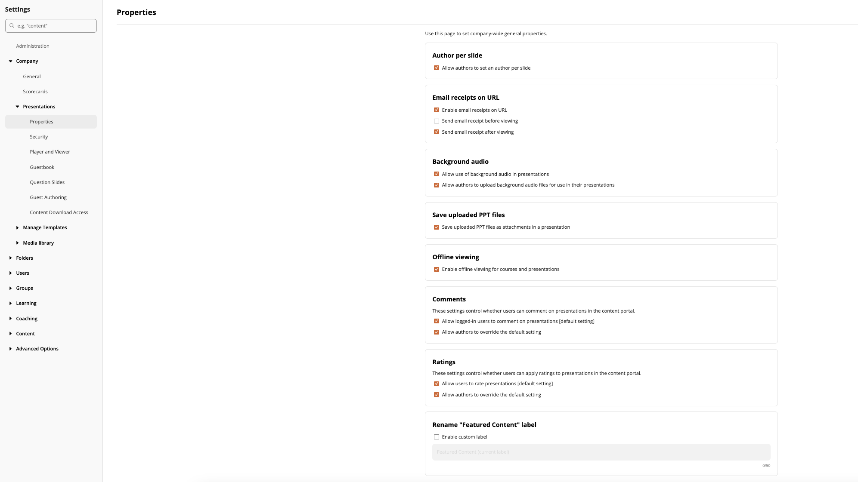Expand Advanced Options

pyautogui.click(x=10, y=348)
